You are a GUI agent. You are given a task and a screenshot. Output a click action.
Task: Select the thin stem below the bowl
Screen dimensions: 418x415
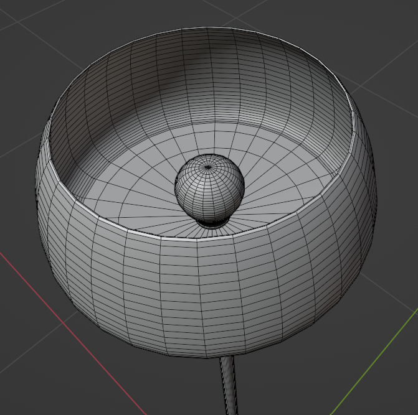(x=229, y=386)
